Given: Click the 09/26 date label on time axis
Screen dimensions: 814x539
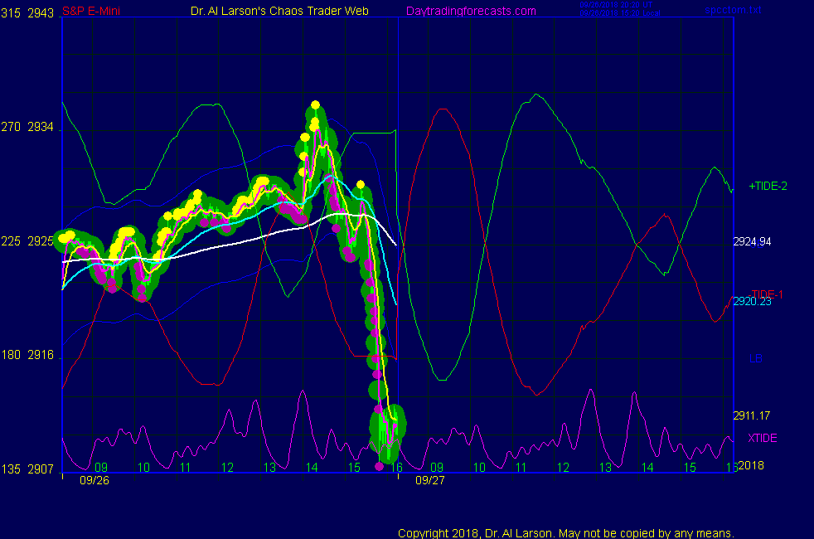Looking at the screenshot, I should coord(94,479).
